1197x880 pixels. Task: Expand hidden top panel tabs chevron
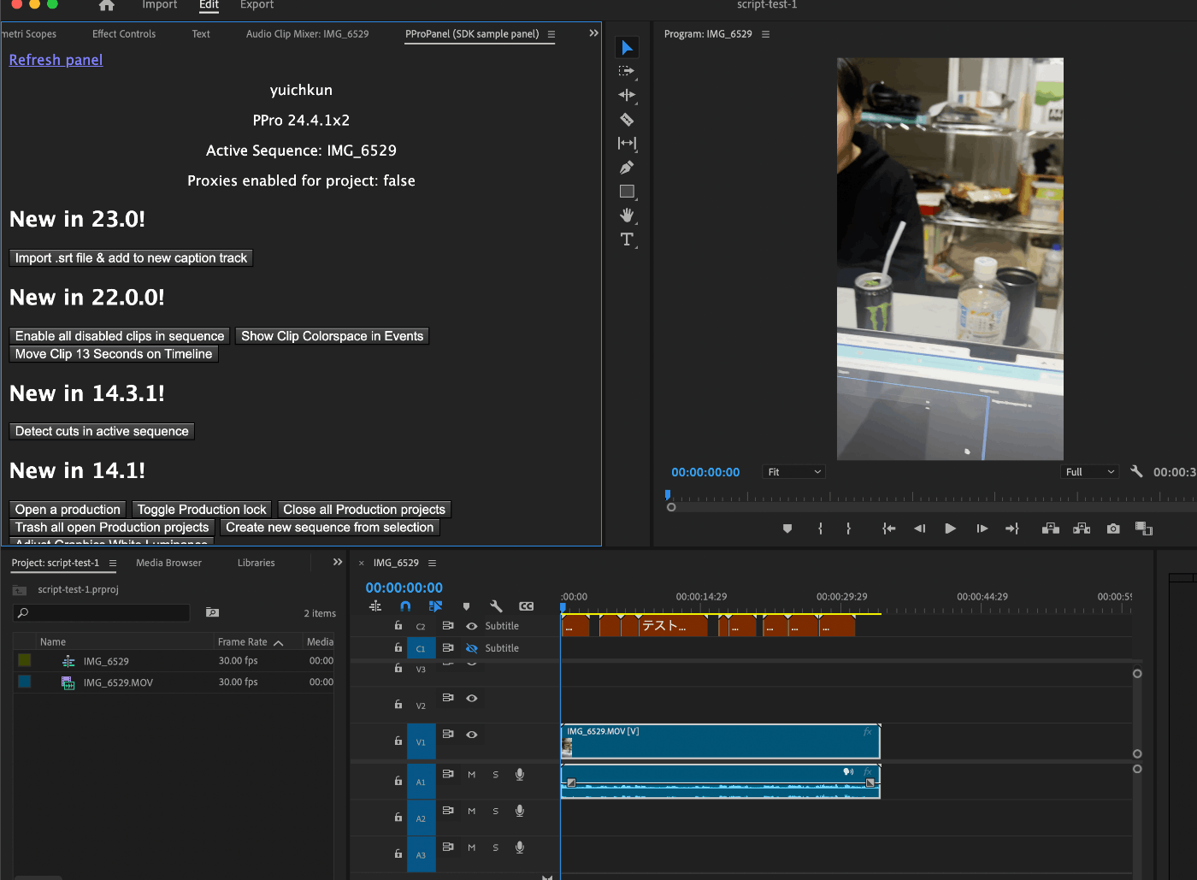[x=593, y=33]
